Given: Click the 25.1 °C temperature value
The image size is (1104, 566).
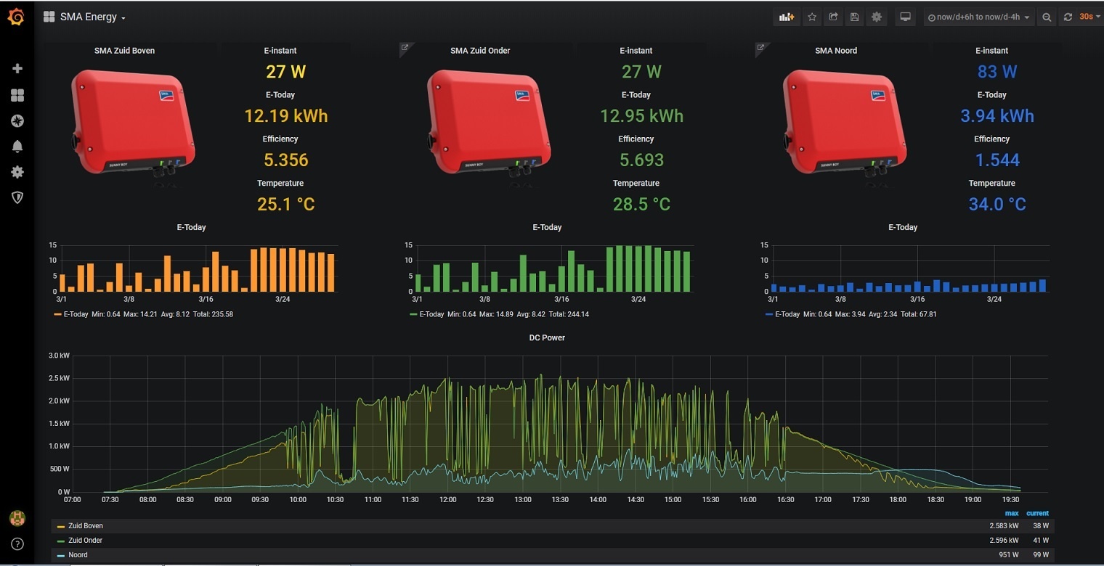Looking at the screenshot, I should (x=285, y=204).
